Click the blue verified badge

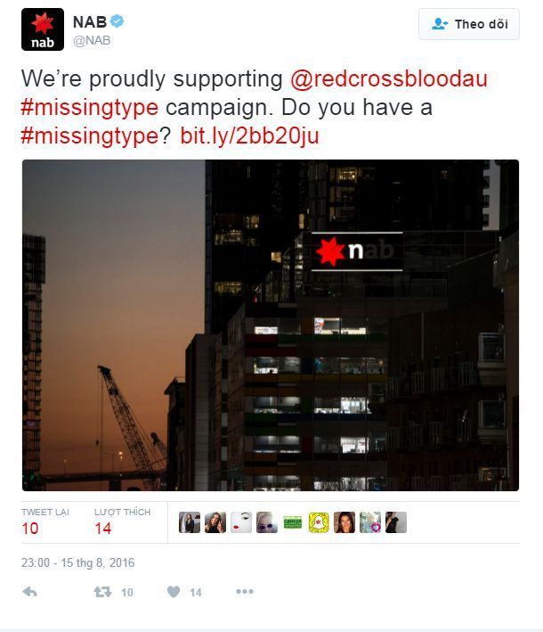(x=118, y=21)
